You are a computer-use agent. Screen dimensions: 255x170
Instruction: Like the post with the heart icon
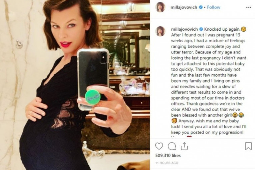(x=159, y=146)
